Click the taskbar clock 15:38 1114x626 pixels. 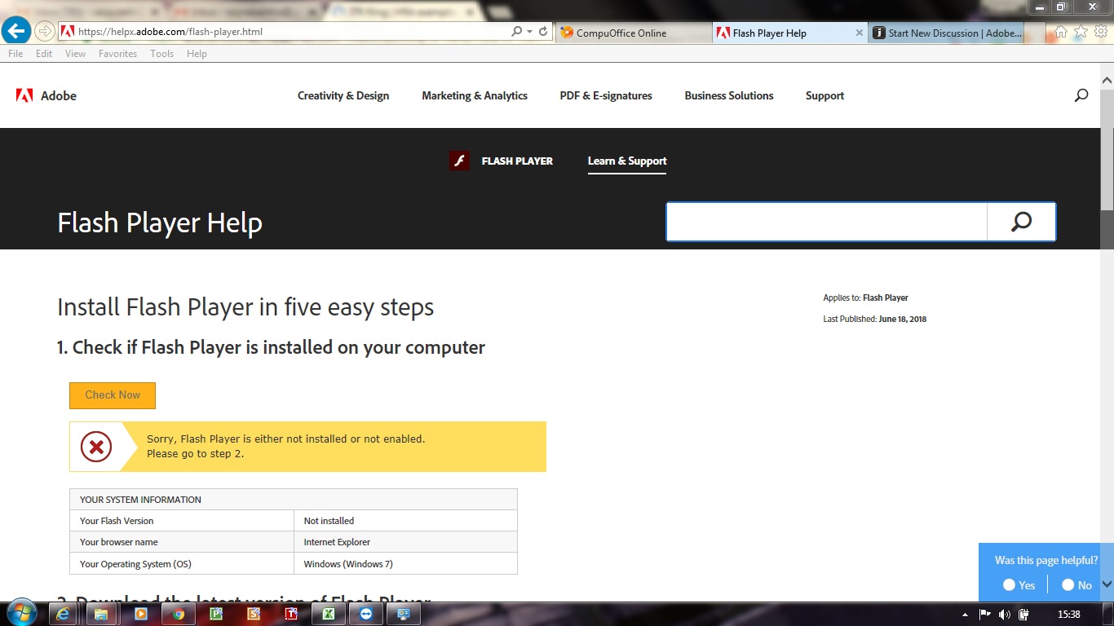click(x=1068, y=614)
